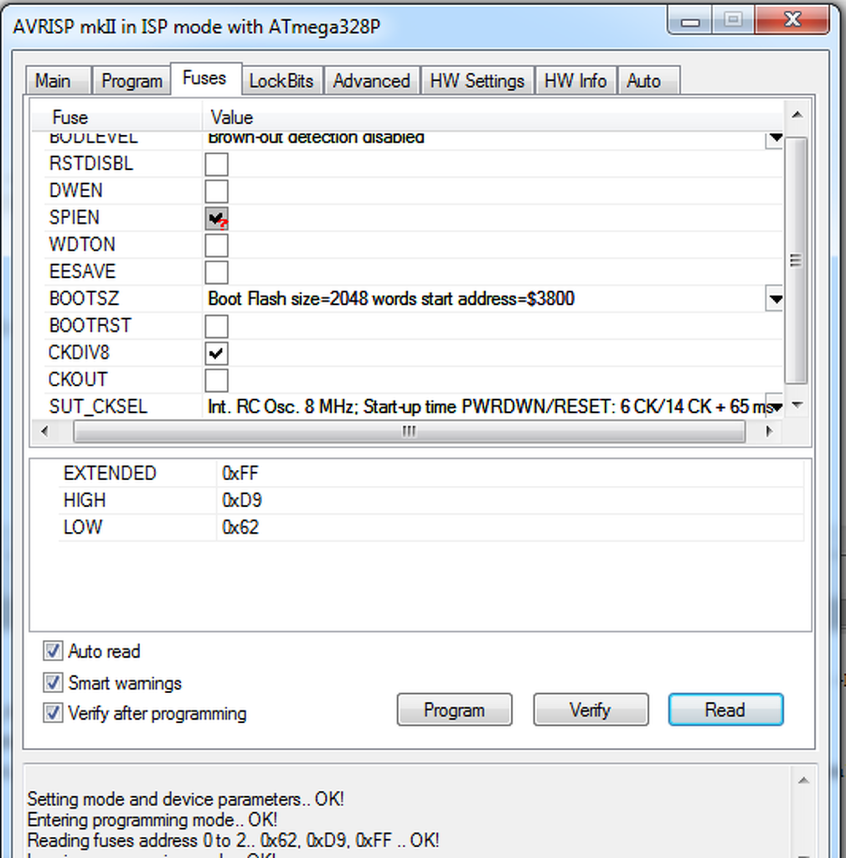
Task: Click the horizontal scrollbar thumb
Action: 409,432
